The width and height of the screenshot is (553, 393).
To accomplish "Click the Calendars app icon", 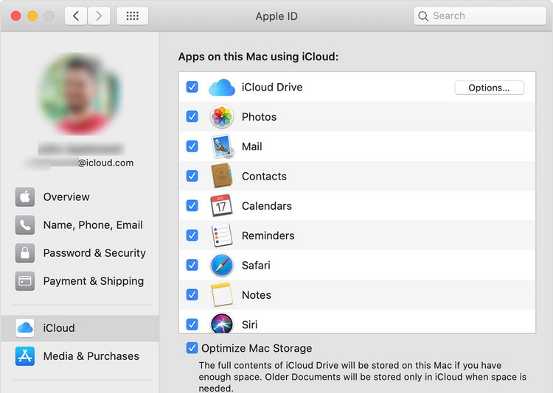I will pos(221,205).
